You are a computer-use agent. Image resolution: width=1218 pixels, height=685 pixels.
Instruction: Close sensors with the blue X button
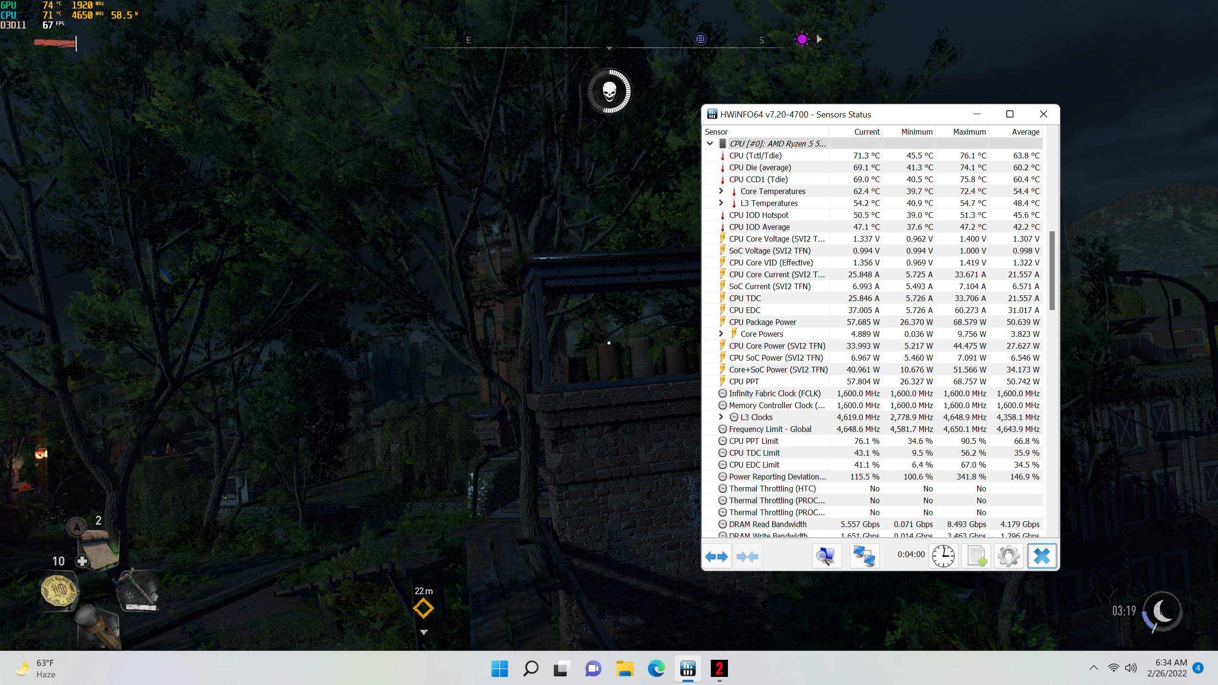click(1042, 556)
